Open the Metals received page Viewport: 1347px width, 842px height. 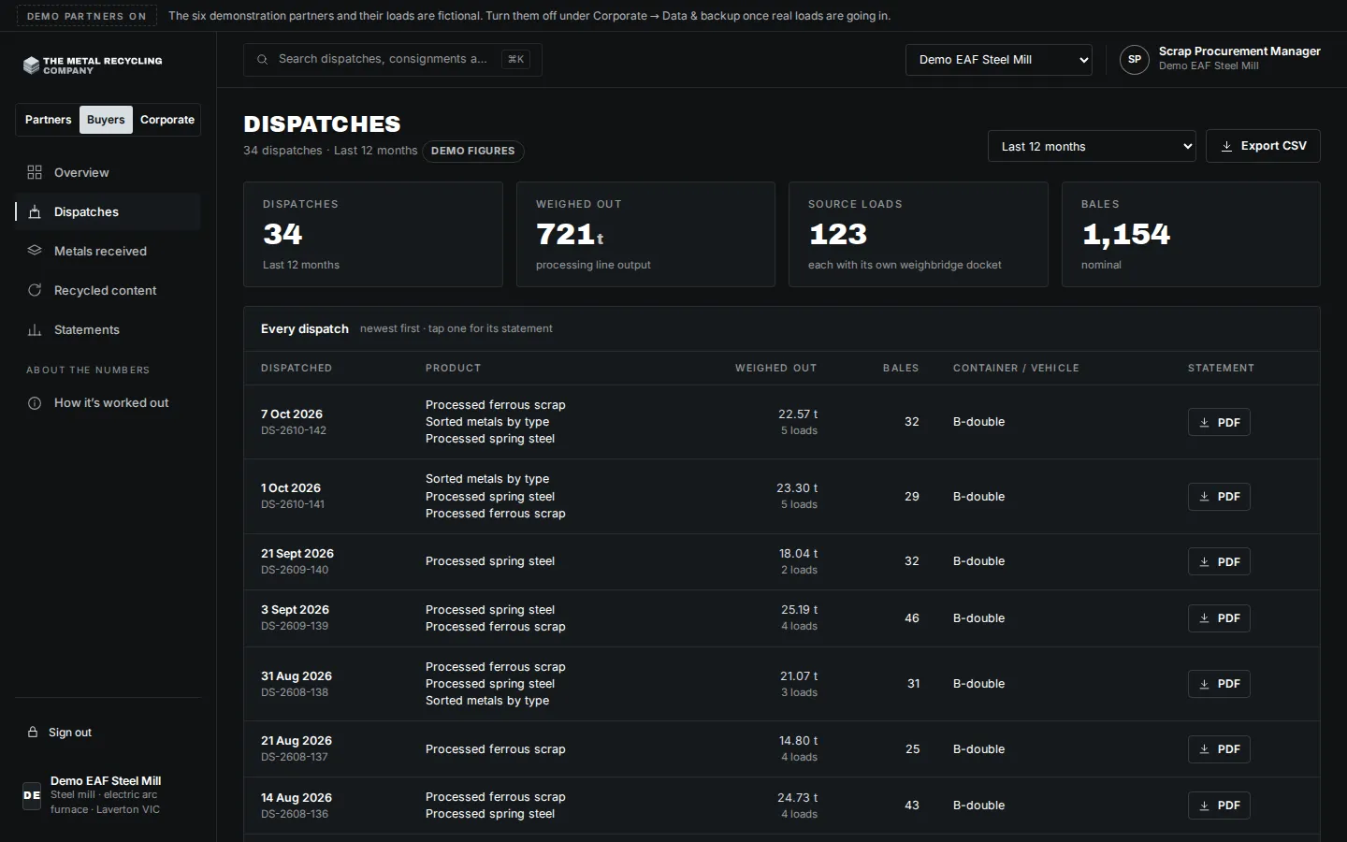(x=108, y=251)
